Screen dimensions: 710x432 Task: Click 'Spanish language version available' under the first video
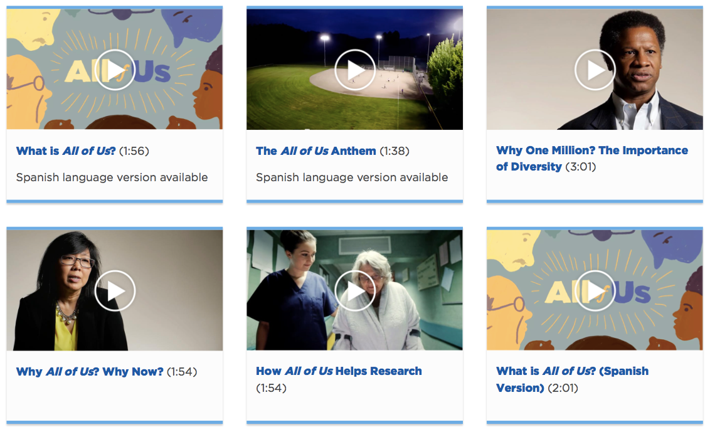pyautogui.click(x=112, y=177)
